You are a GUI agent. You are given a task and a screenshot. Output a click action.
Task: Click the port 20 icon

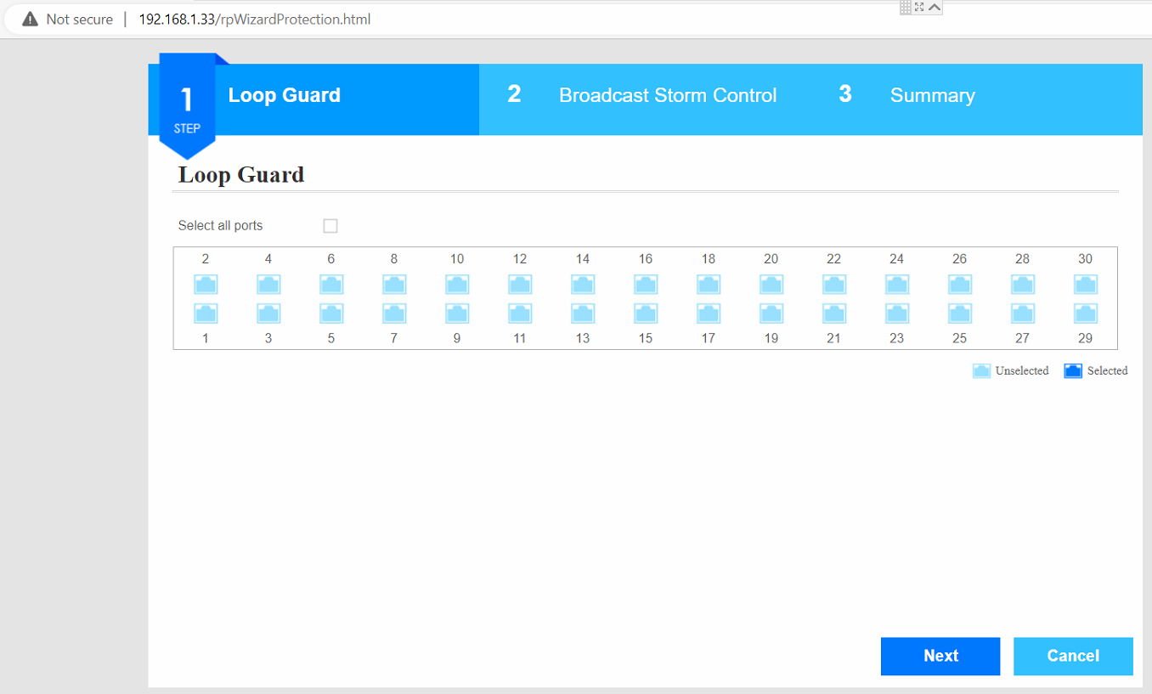[x=771, y=285]
